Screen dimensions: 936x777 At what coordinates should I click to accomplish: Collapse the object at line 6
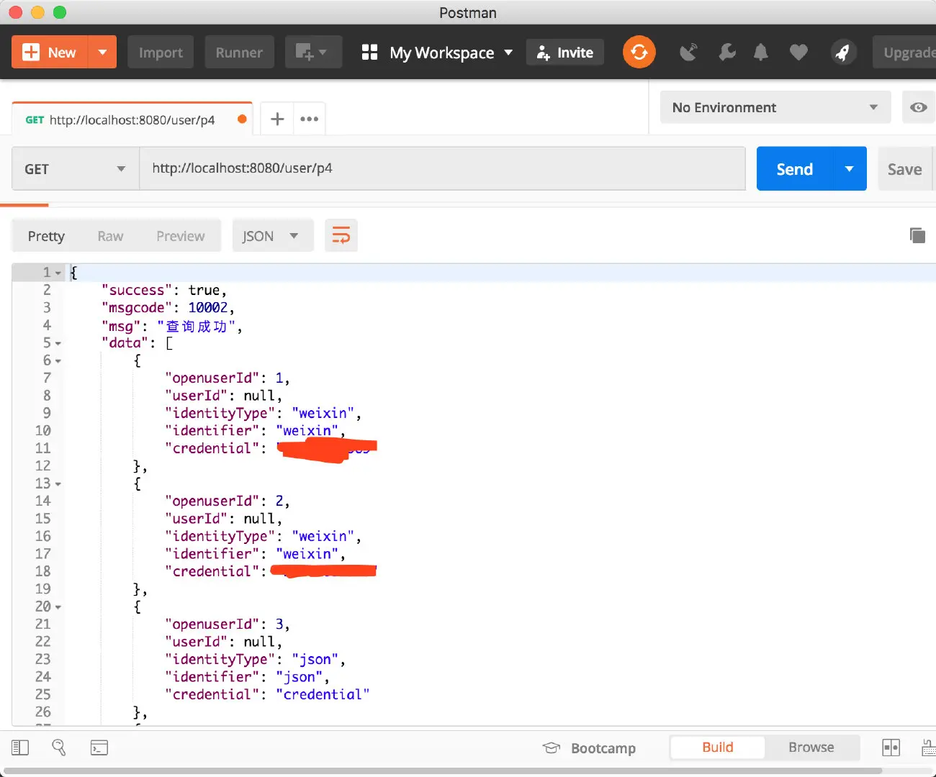58,361
